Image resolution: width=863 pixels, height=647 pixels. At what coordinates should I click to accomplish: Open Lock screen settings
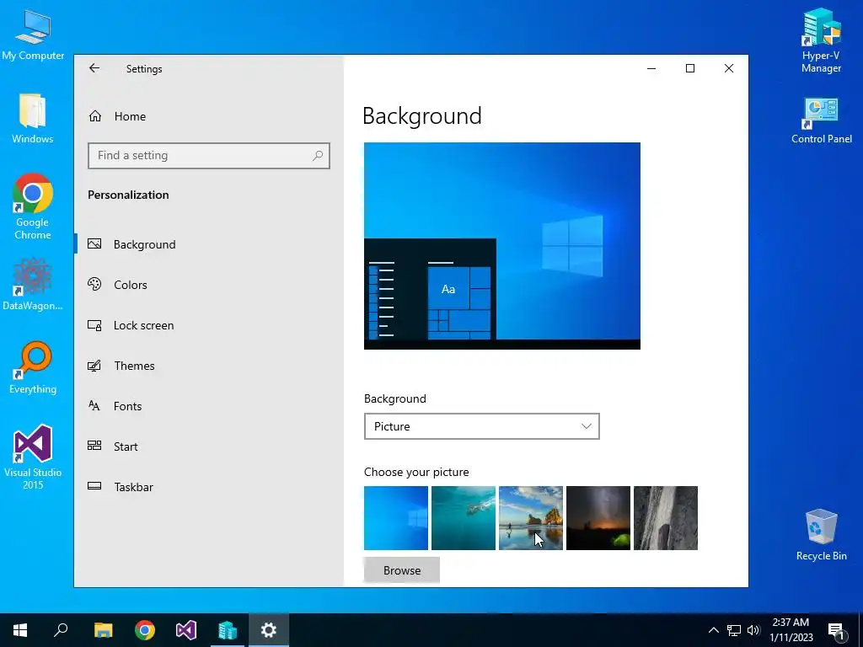[209, 325]
